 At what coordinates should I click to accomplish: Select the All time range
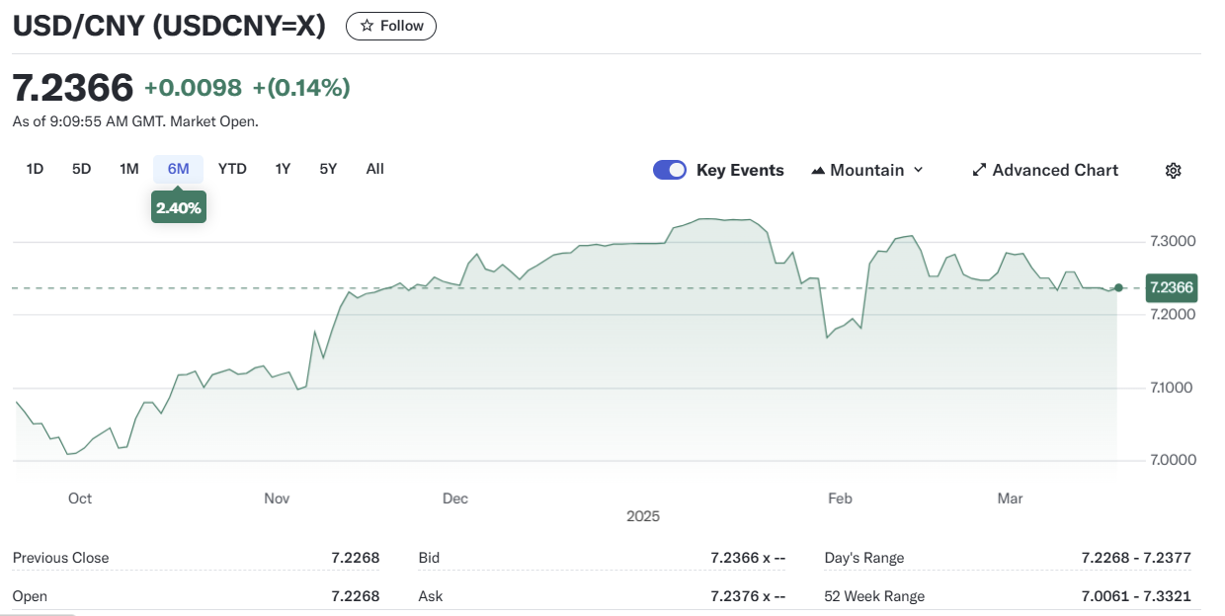point(374,169)
